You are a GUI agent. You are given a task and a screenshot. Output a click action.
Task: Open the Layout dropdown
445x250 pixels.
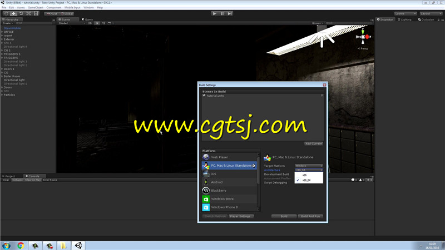point(431,13)
